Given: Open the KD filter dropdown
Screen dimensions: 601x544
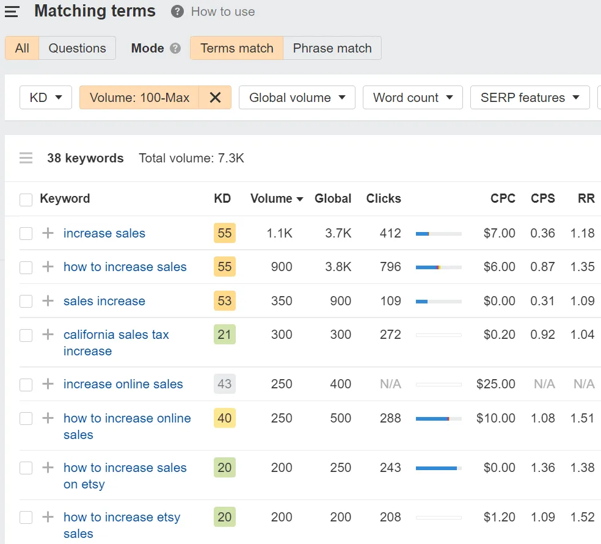Looking at the screenshot, I should pyautogui.click(x=46, y=98).
